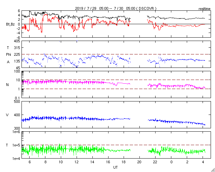The height and width of the screenshot is (172, 215).
Task: Click the "135" tick value
Action: 17,61
